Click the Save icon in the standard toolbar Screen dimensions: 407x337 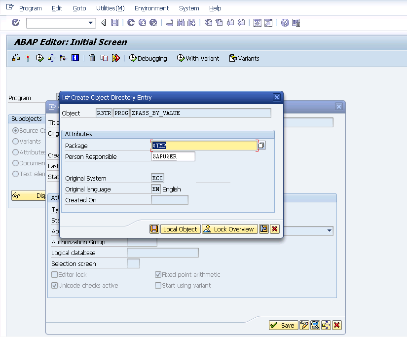coord(115,23)
